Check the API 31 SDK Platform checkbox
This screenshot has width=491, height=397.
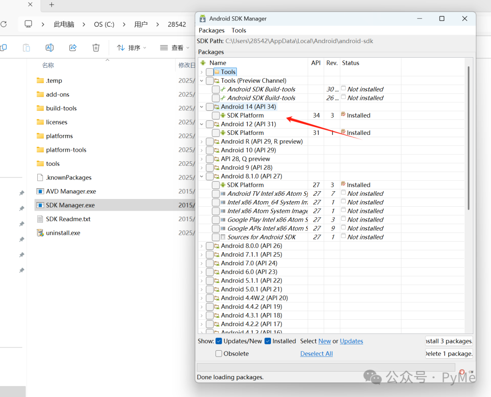point(216,133)
